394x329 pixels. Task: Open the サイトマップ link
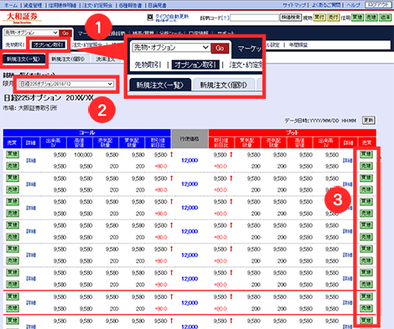coord(294,5)
